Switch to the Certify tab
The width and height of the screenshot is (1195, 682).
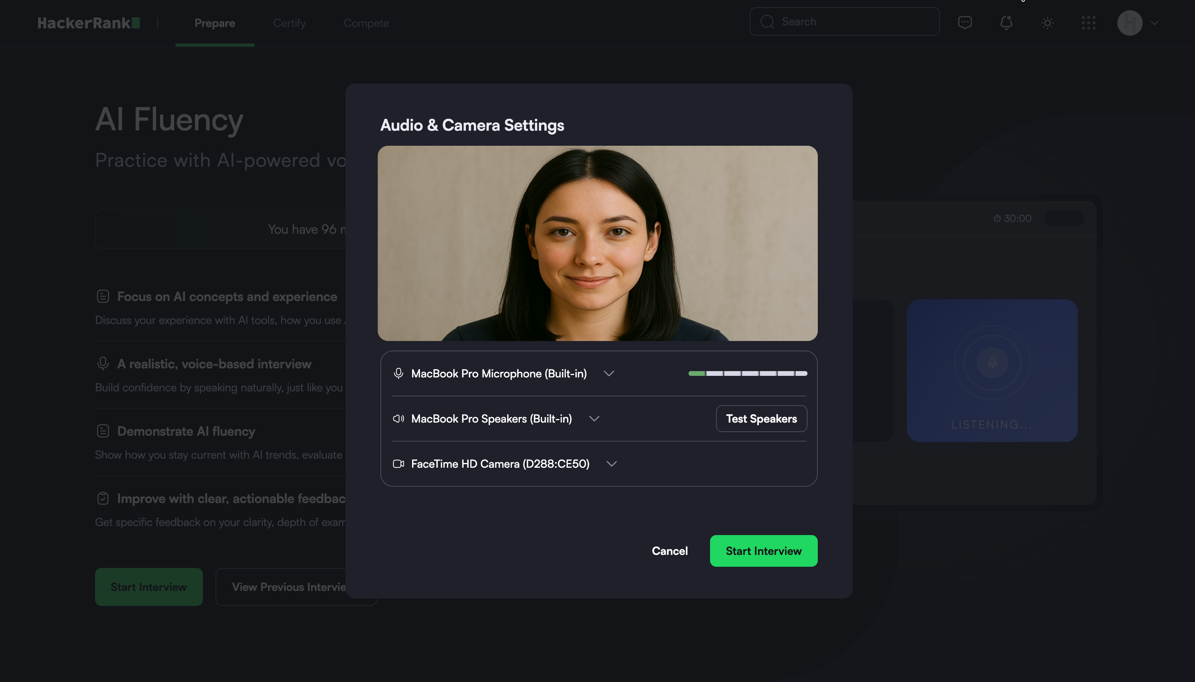[289, 23]
